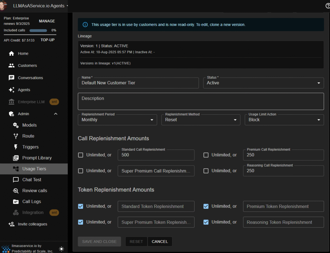Viewport: 330px width, 253px height.
Task: Click the Models gear icon
Action: tap(16, 125)
